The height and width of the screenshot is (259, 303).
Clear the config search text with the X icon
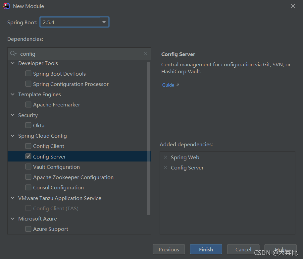pyautogui.click(x=145, y=53)
